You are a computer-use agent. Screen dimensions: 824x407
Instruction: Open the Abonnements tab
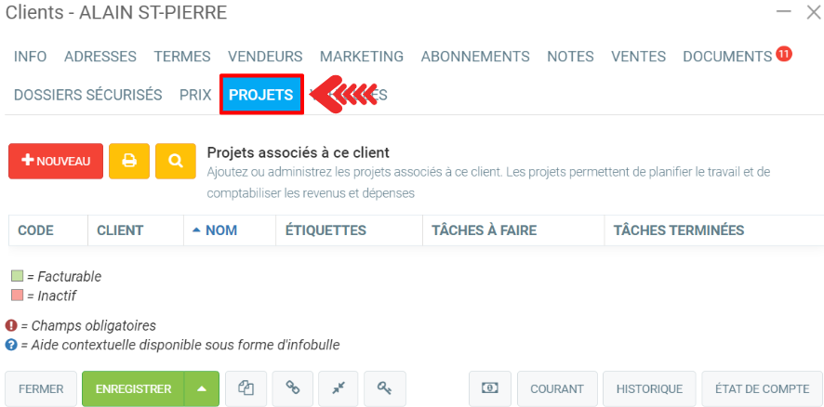coord(475,57)
